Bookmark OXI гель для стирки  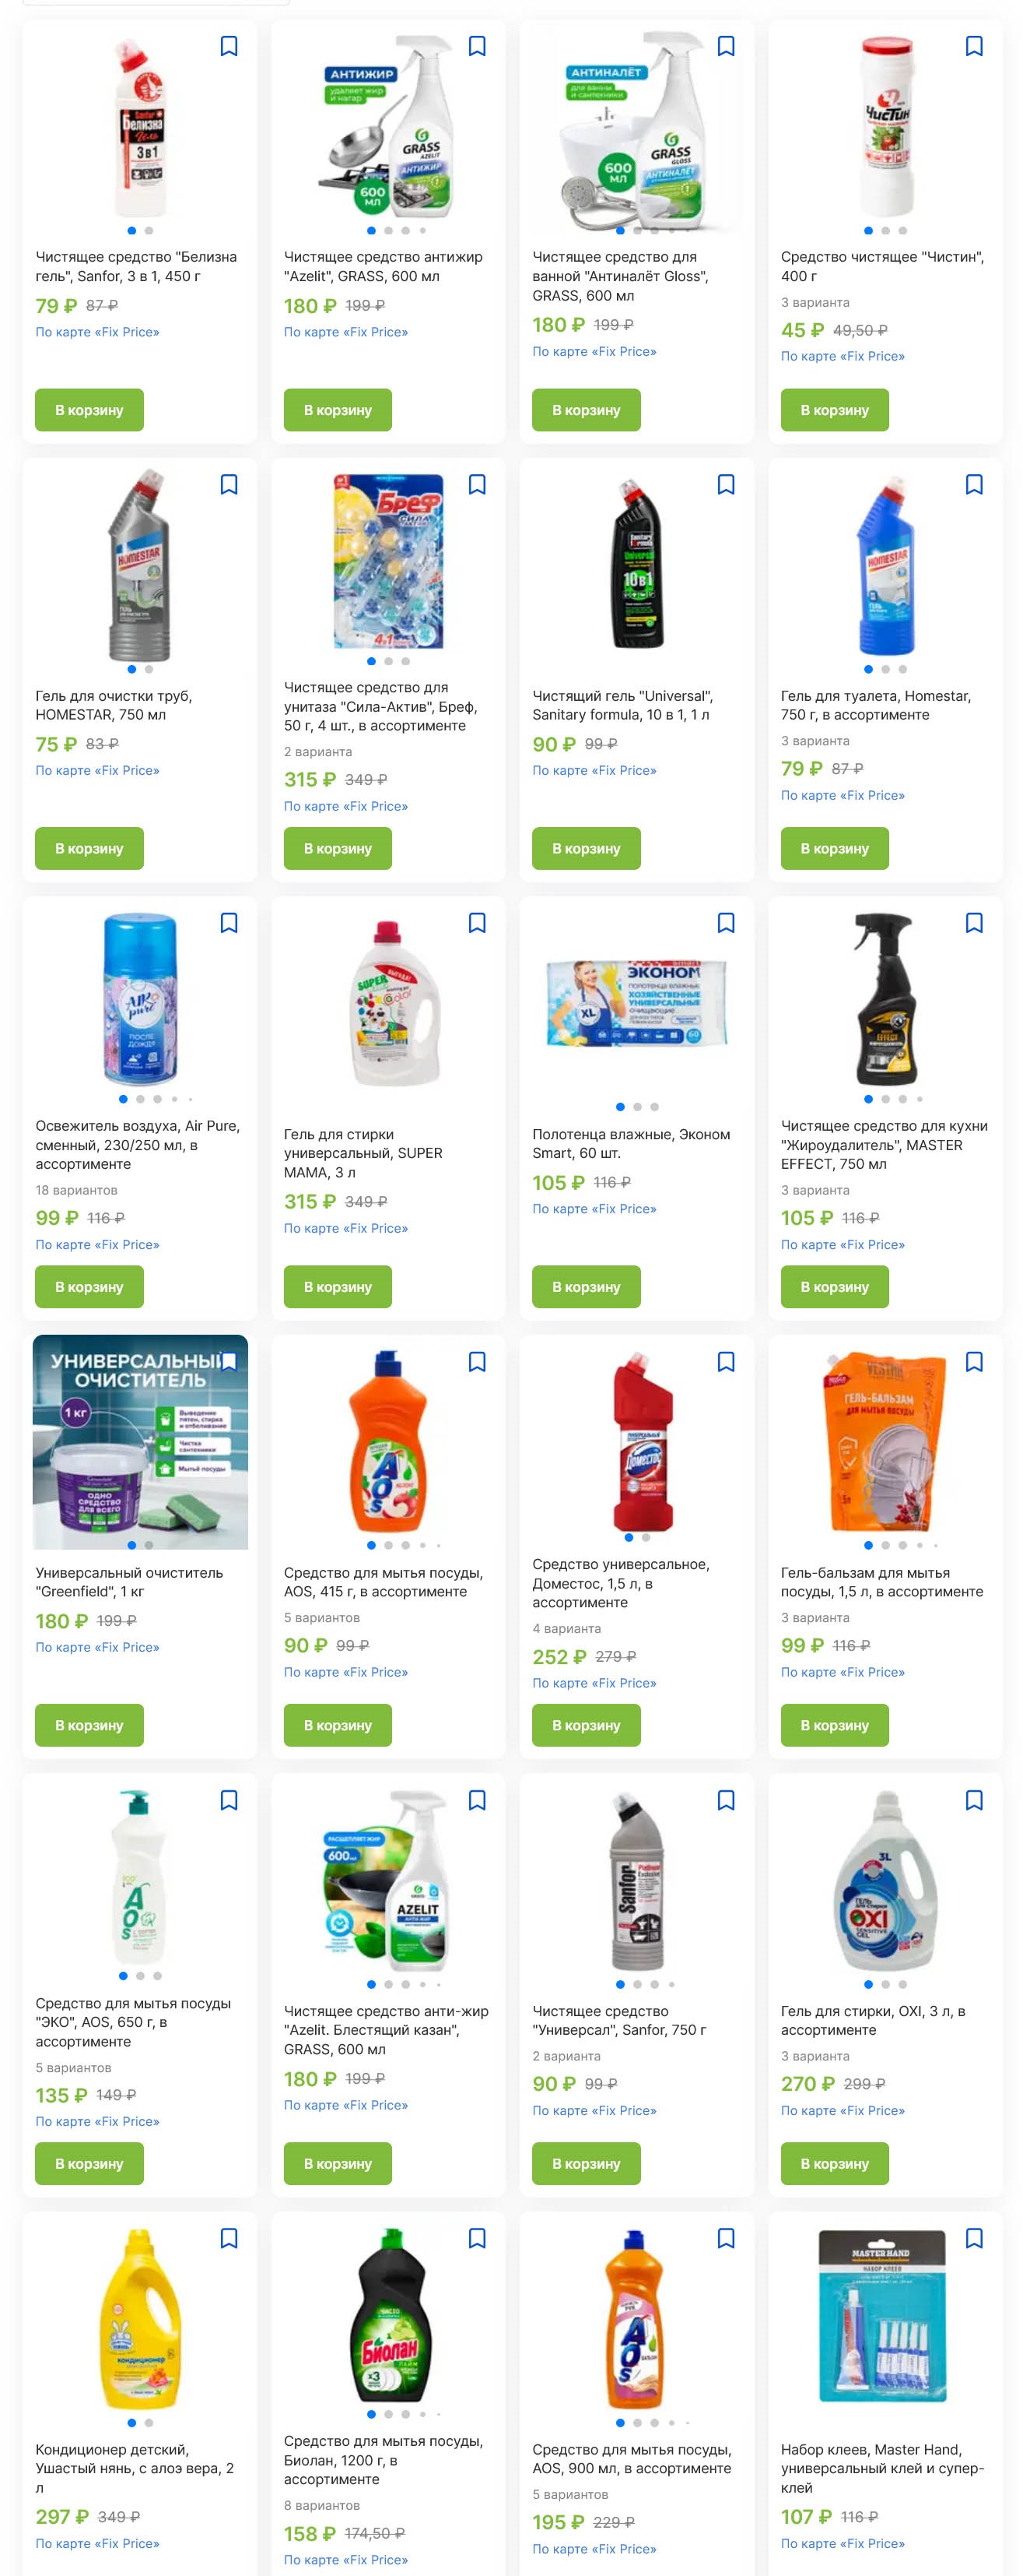click(974, 1800)
